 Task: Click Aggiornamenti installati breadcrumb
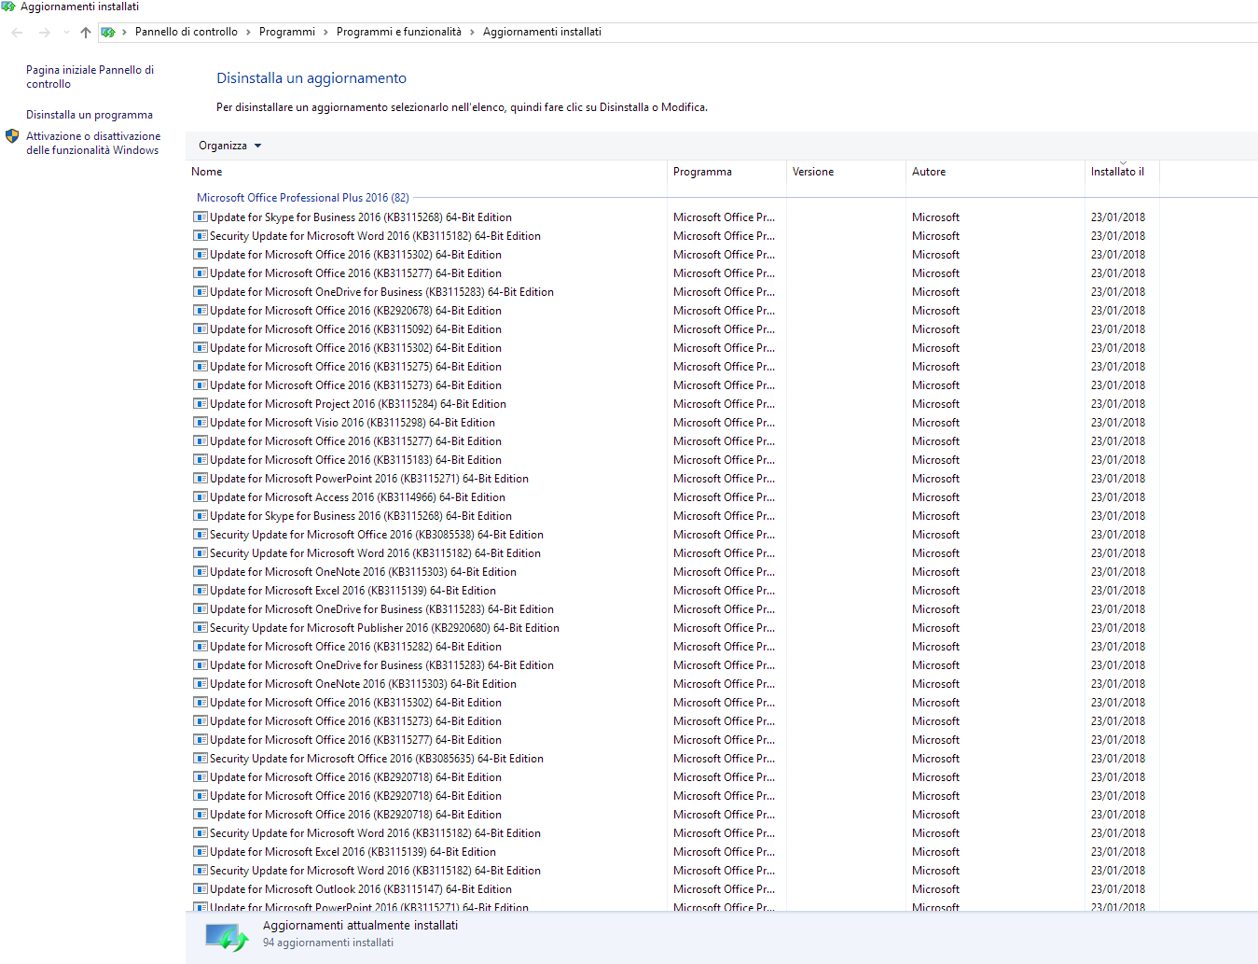[542, 32]
